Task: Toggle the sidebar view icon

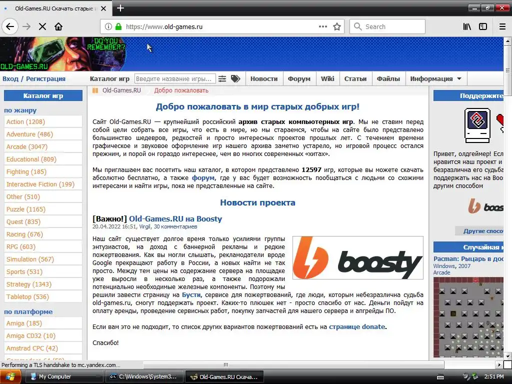Action: 483,26
